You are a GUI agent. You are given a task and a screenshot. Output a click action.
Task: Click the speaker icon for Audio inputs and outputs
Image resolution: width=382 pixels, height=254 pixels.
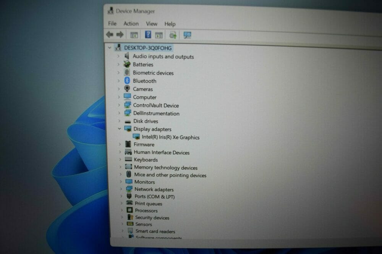point(127,56)
